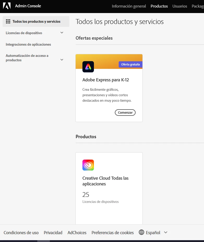Click the Adobe Express app icon

click(88, 67)
